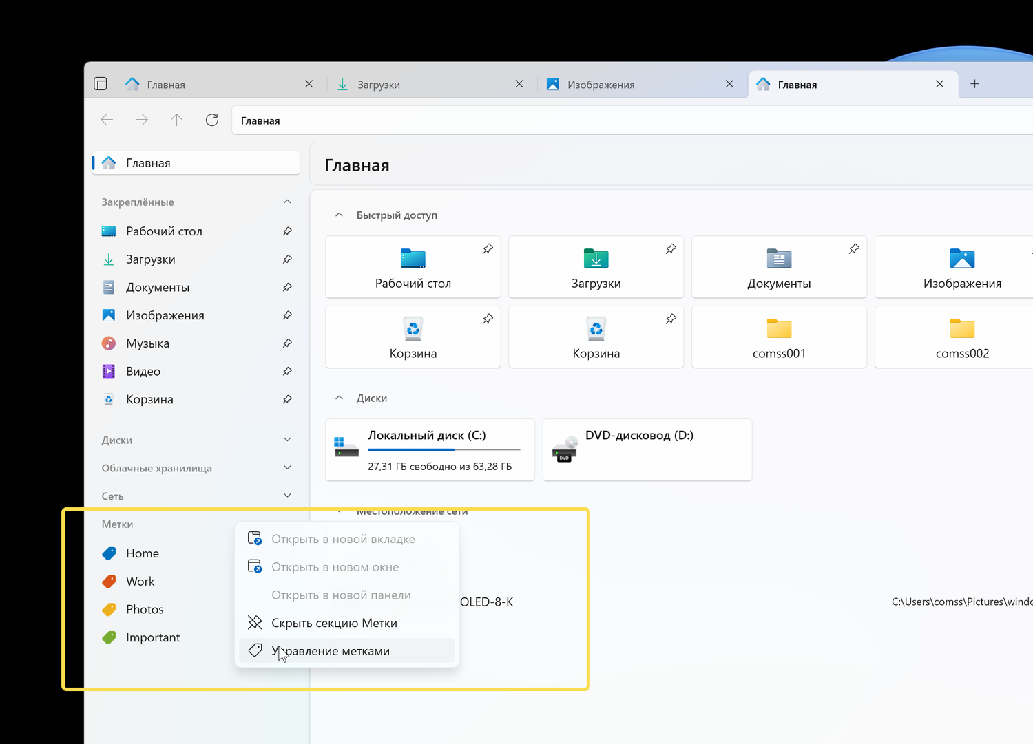Unpin Видео in the sidebar
Image resolution: width=1033 pixels, height=744 pixels.
(x=287, y=371)
